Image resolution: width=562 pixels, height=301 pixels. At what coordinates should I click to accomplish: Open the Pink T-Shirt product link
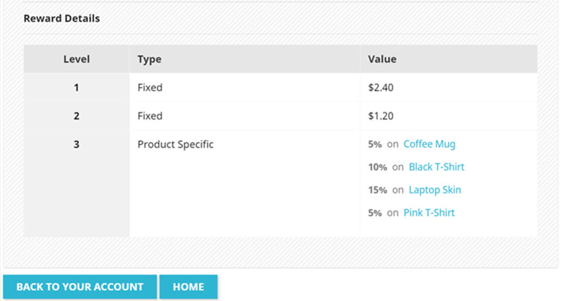(x=429, y=213)
